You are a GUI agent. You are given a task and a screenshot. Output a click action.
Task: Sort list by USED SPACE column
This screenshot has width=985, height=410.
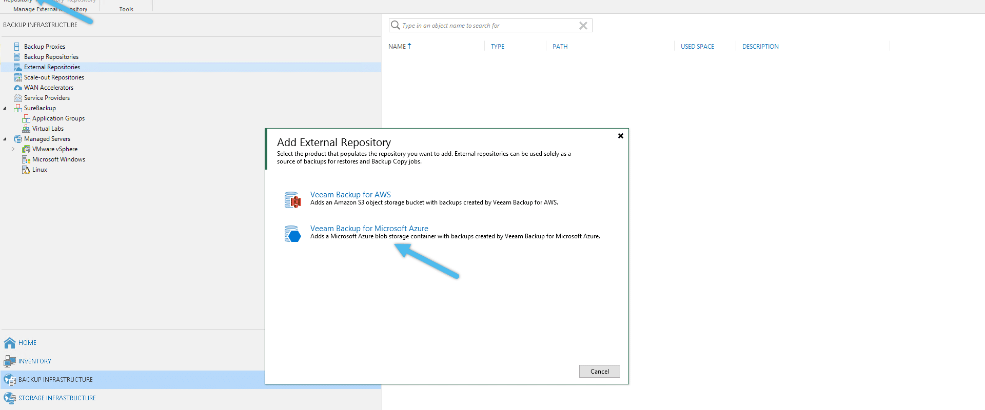(697, 47)
